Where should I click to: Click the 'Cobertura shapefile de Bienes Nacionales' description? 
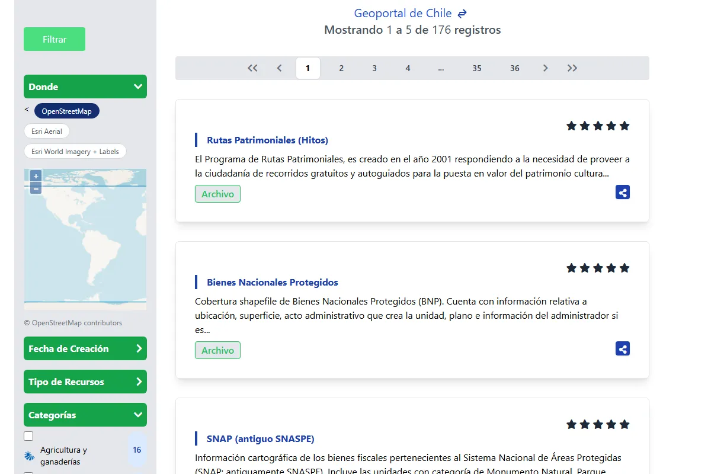pyautogui.click(x=408, y=316)
